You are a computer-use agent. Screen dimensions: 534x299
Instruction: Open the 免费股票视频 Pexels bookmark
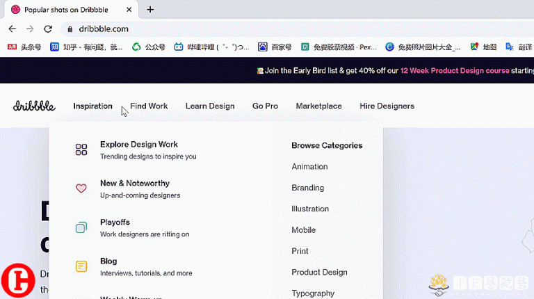click(339, 47)
